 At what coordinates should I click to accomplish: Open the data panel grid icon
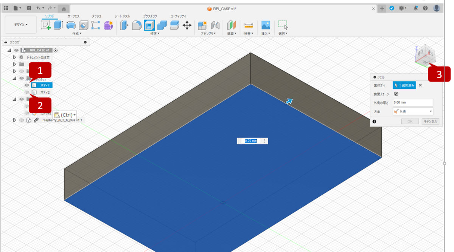(6, 8)
